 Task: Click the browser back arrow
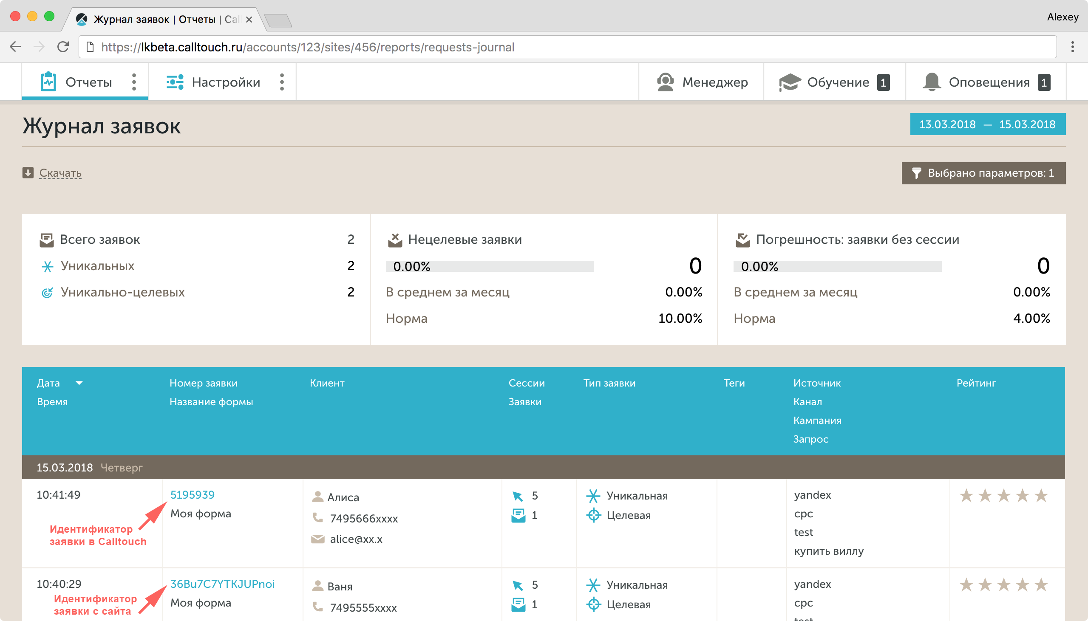[15, 46]
